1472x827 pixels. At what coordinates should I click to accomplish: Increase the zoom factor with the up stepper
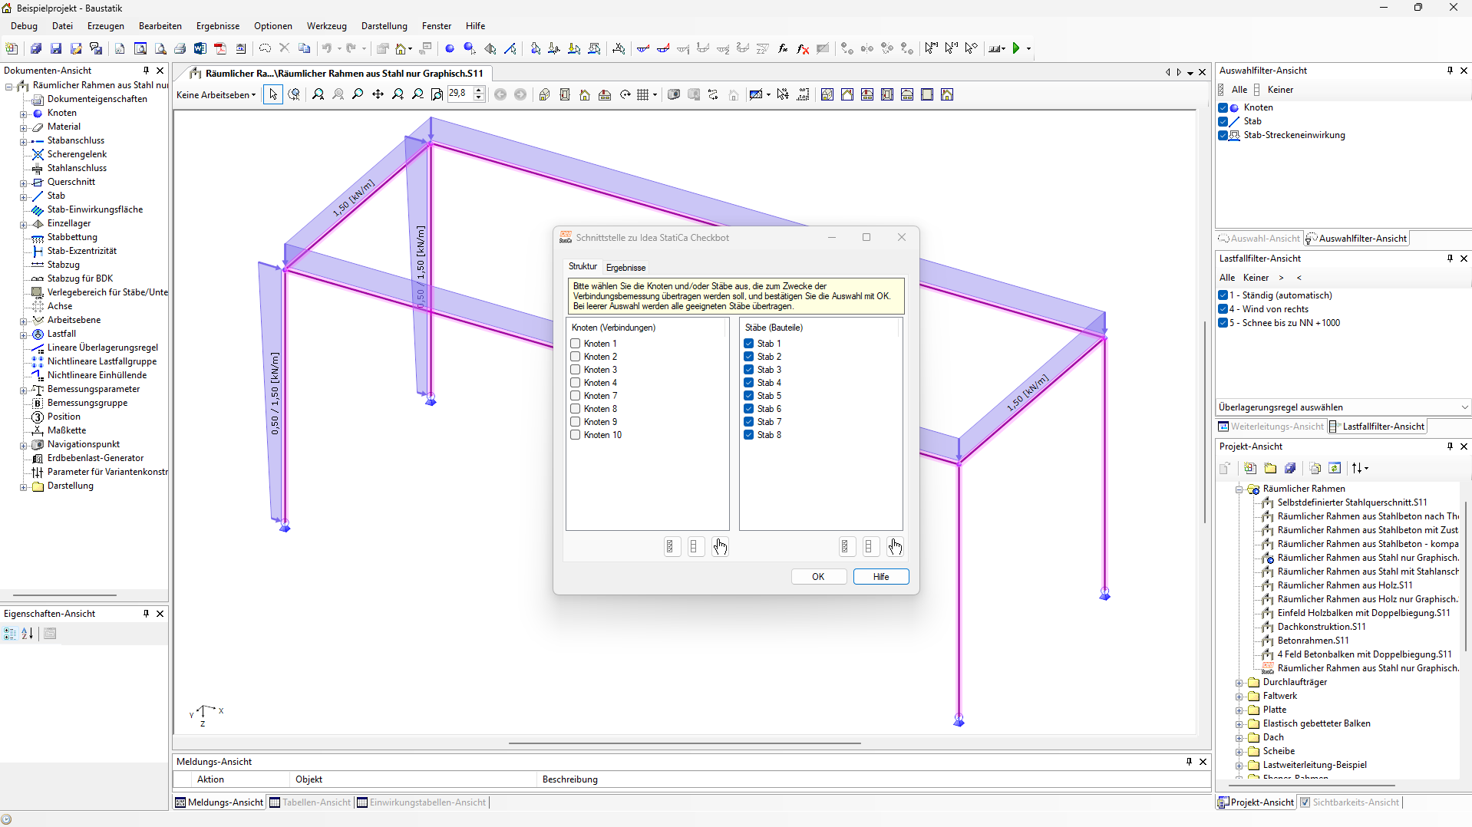coord(479,91)
